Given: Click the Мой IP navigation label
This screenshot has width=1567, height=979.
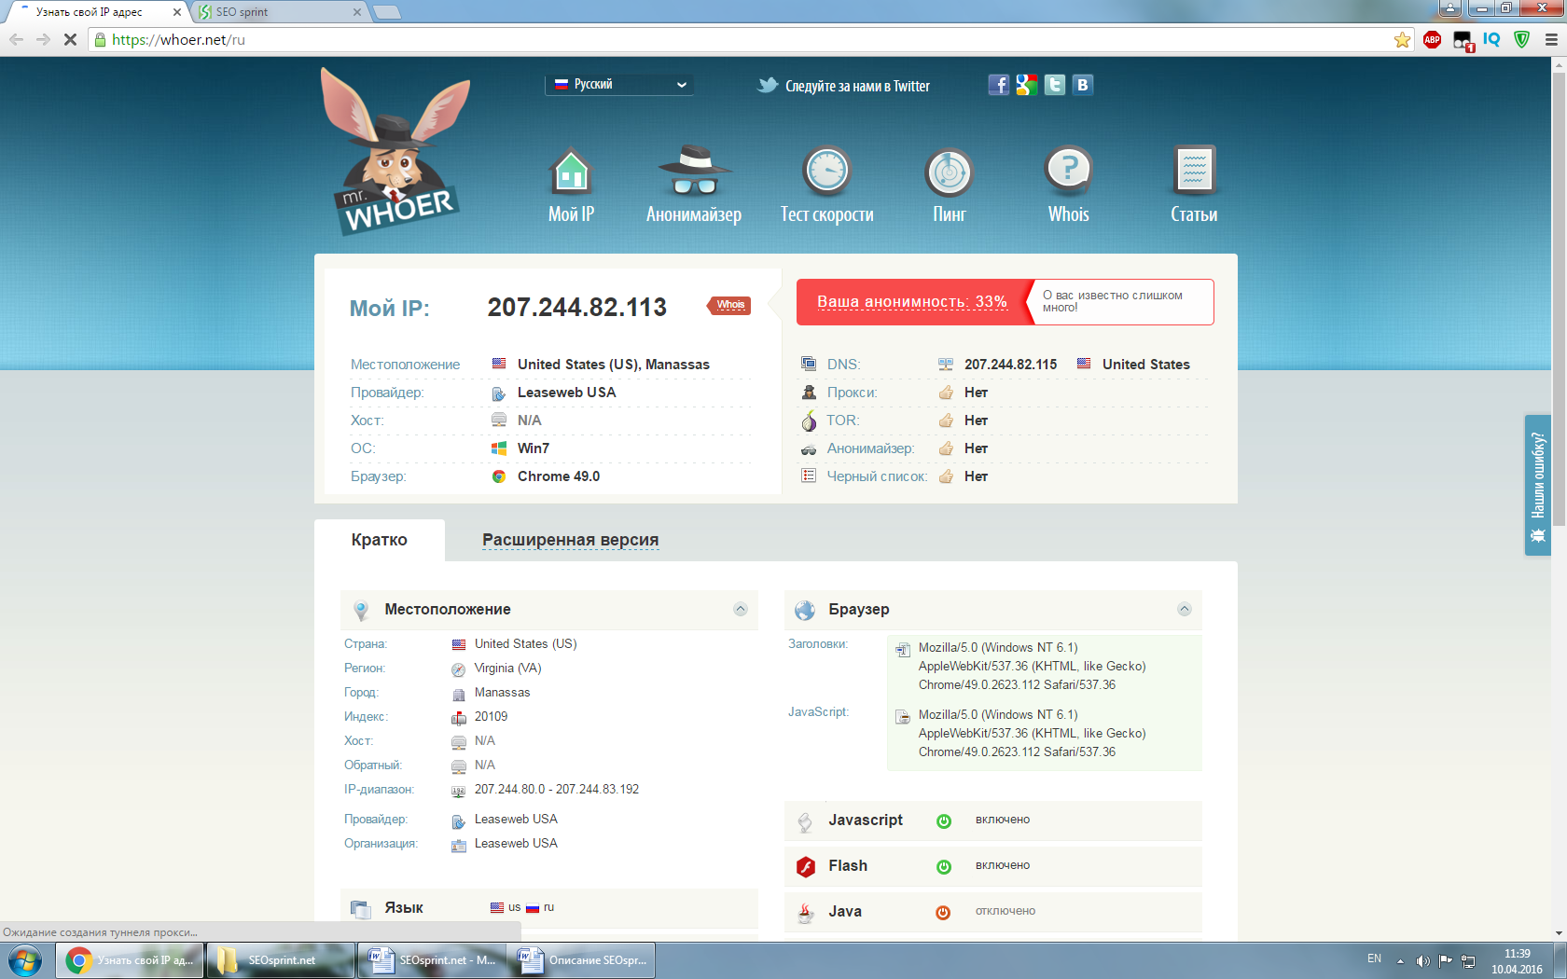Looking at the screenshot, I should [571, 214].
